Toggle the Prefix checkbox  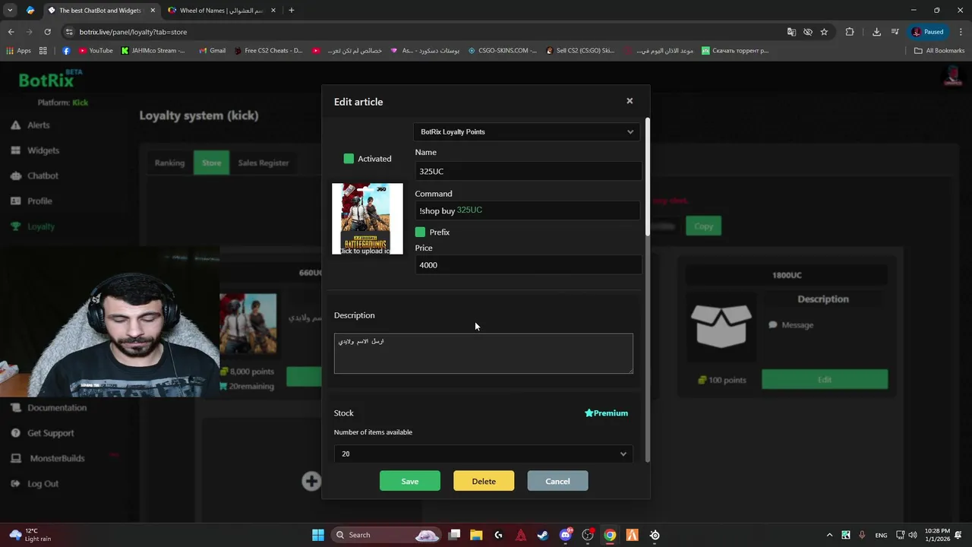(x=420, y=232)
